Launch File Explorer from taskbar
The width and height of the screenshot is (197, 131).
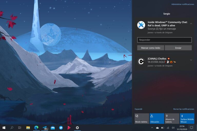[x=28, y=128]
